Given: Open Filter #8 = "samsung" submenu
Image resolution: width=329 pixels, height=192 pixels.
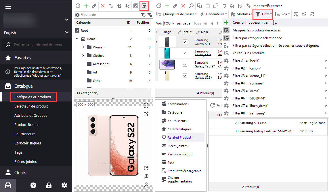Looking at the screenshot, I should click(x=275, y=113).
